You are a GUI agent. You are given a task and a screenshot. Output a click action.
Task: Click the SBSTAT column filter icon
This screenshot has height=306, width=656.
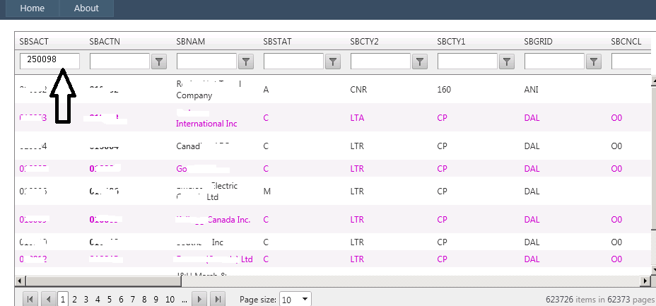[333, 61]
